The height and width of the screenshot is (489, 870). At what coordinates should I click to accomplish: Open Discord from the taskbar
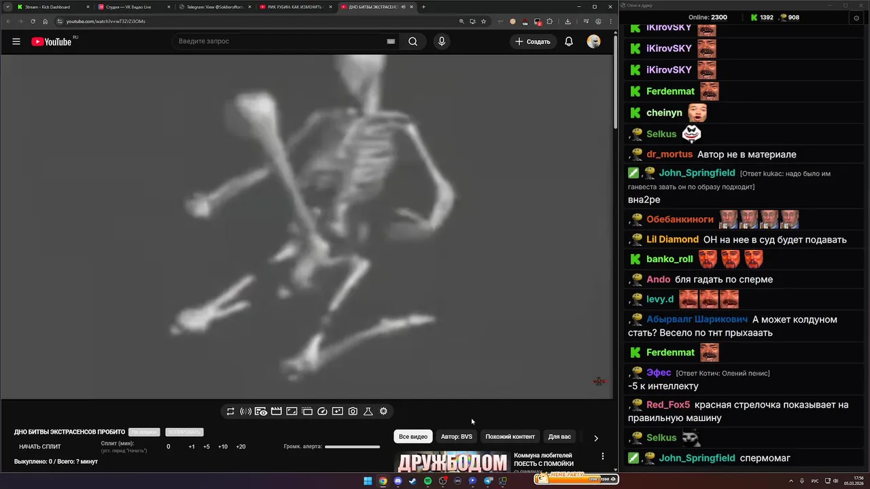(398, 481)
